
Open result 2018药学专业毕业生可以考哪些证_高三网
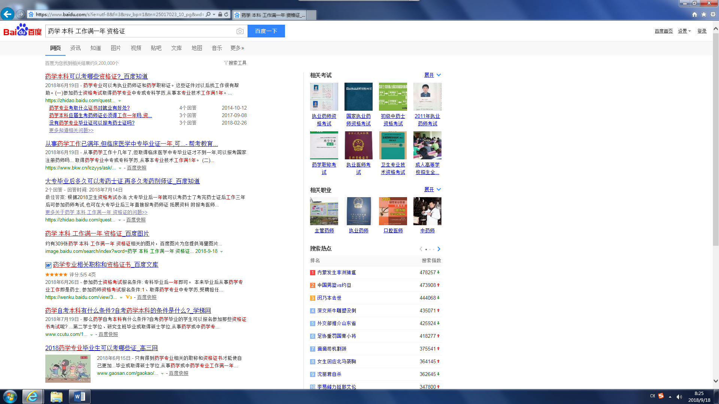(x=101, y=348)
